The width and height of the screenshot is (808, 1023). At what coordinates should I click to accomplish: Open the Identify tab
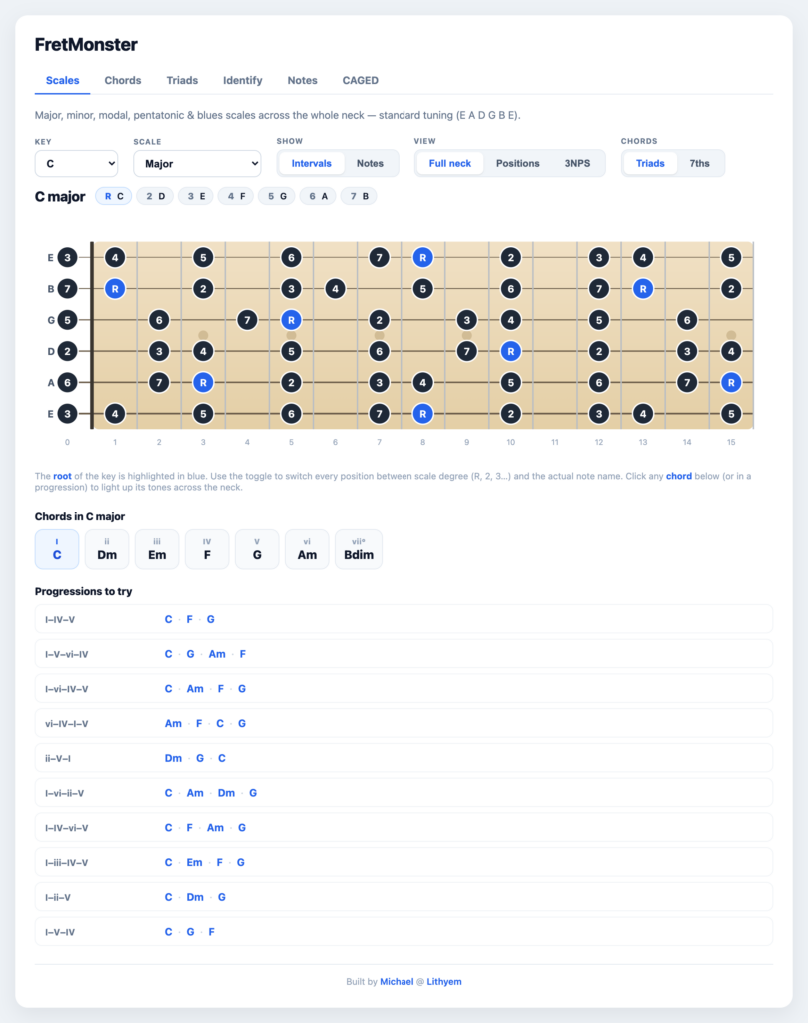(x=243, y=80)
